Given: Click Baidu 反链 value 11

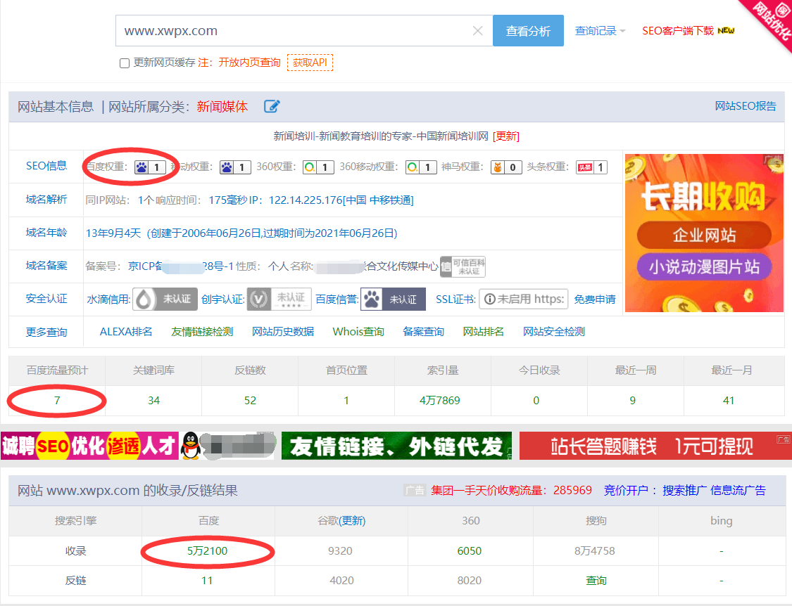Looking at the screenshot, I should [x=207, y=581].
